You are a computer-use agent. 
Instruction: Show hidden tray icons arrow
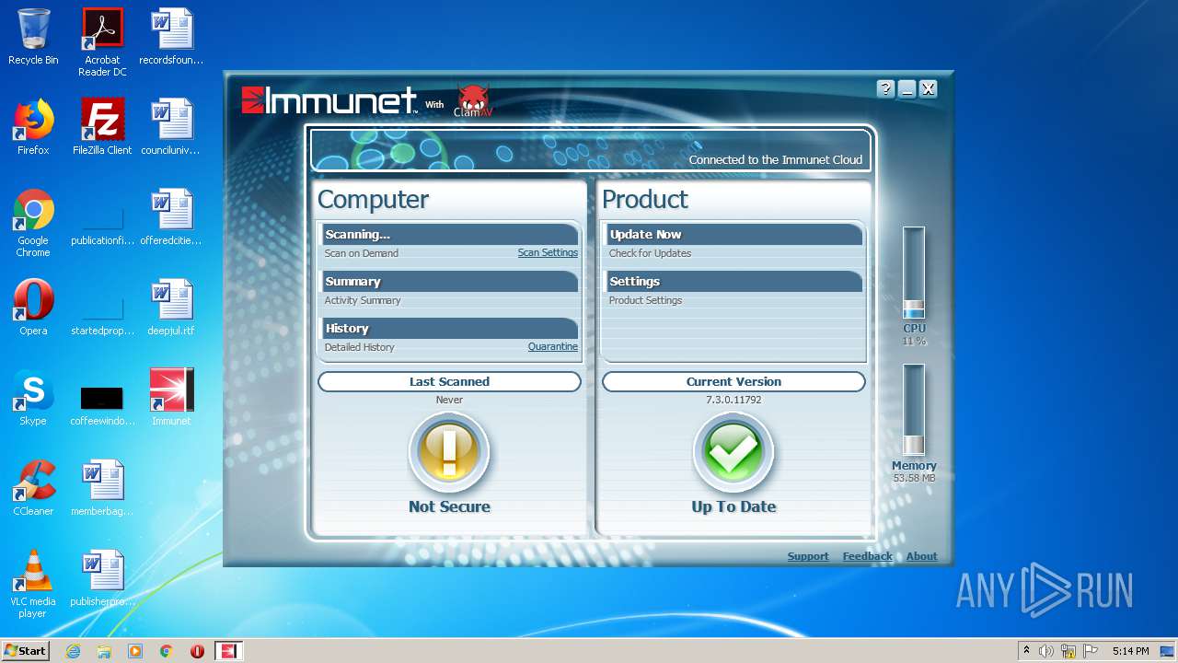point(1026,651)
